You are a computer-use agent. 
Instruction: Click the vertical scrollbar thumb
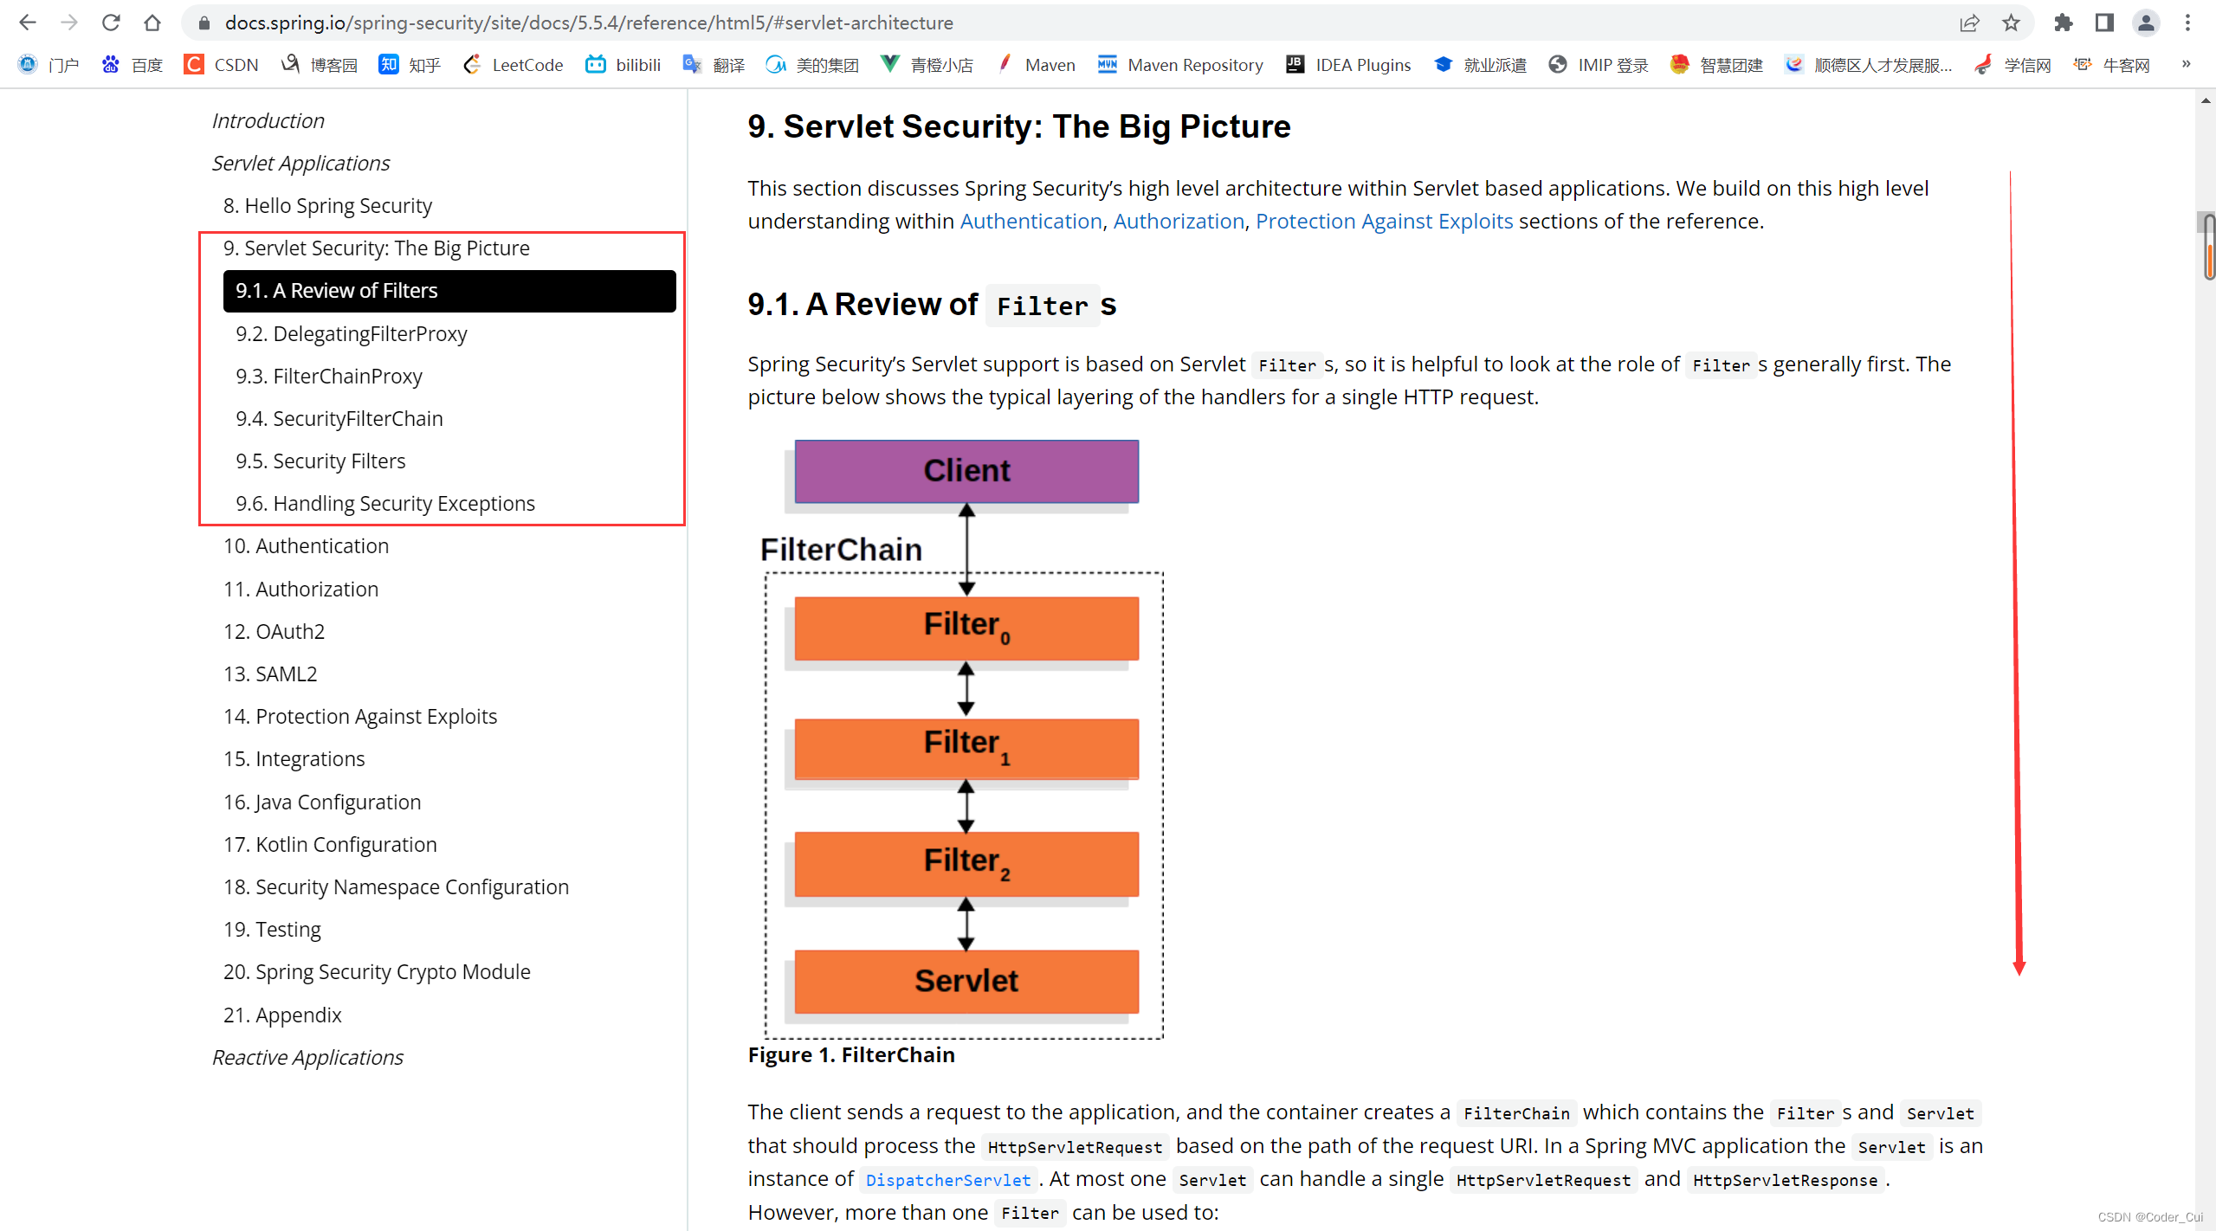pyautogui.click(x=2206, y=243)
